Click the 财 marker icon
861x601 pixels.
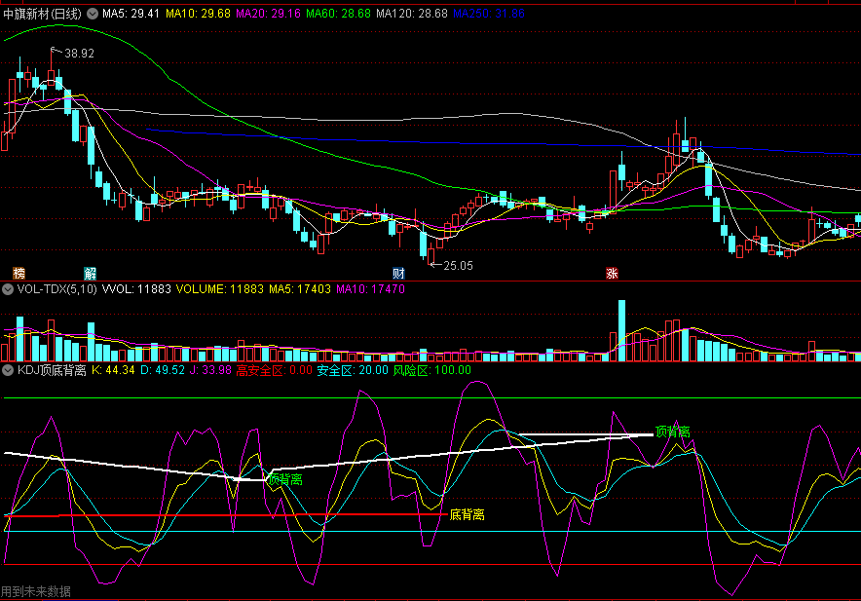398,273
